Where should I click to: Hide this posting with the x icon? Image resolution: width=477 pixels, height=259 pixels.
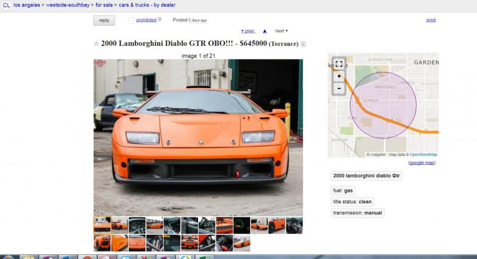tap(303, 44)
